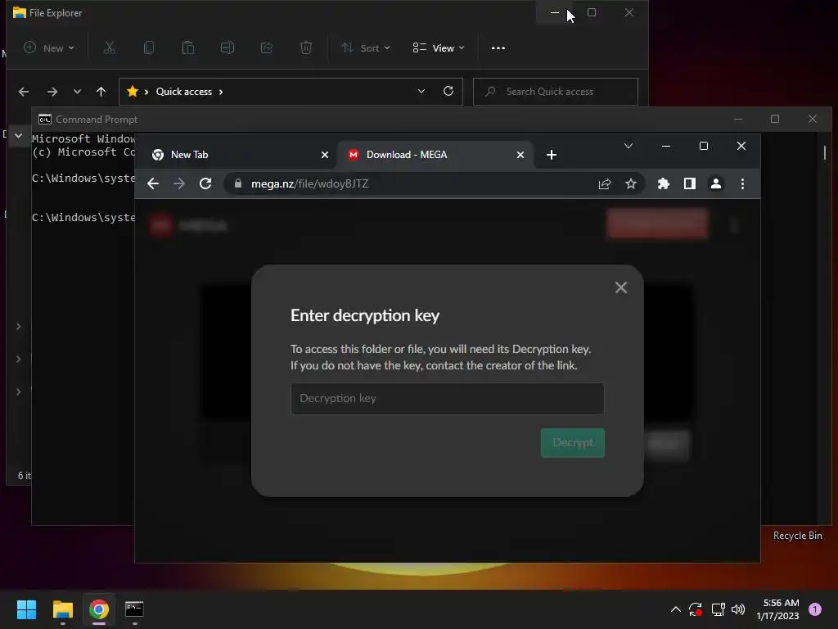Reload the MEGA page in Chrome
Screen dimensions: 838x629
pos(205,184)
